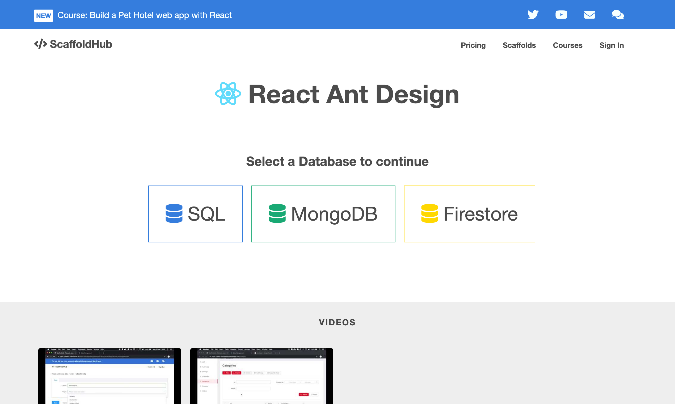Viewport: 675px width, 404px height.
Task: Click the blue SQL database icon
Action: [x=174, y=214]
